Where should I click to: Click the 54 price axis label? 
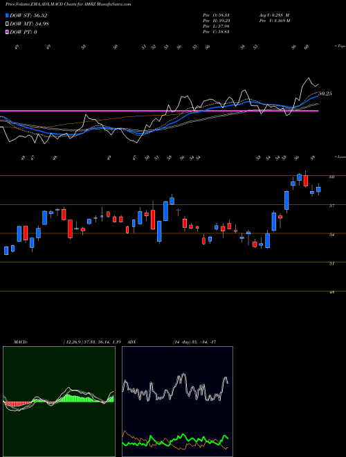pyautogui.click(x=331, y=234)
